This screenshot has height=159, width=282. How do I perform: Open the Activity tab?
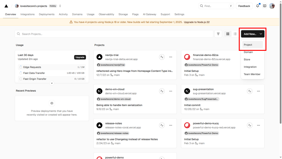[x=63, y=14]
